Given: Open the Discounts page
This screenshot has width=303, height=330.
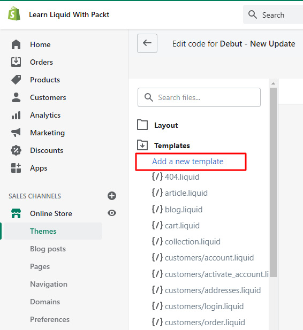Looking at the screenshot, I should [x=47, y=150].
